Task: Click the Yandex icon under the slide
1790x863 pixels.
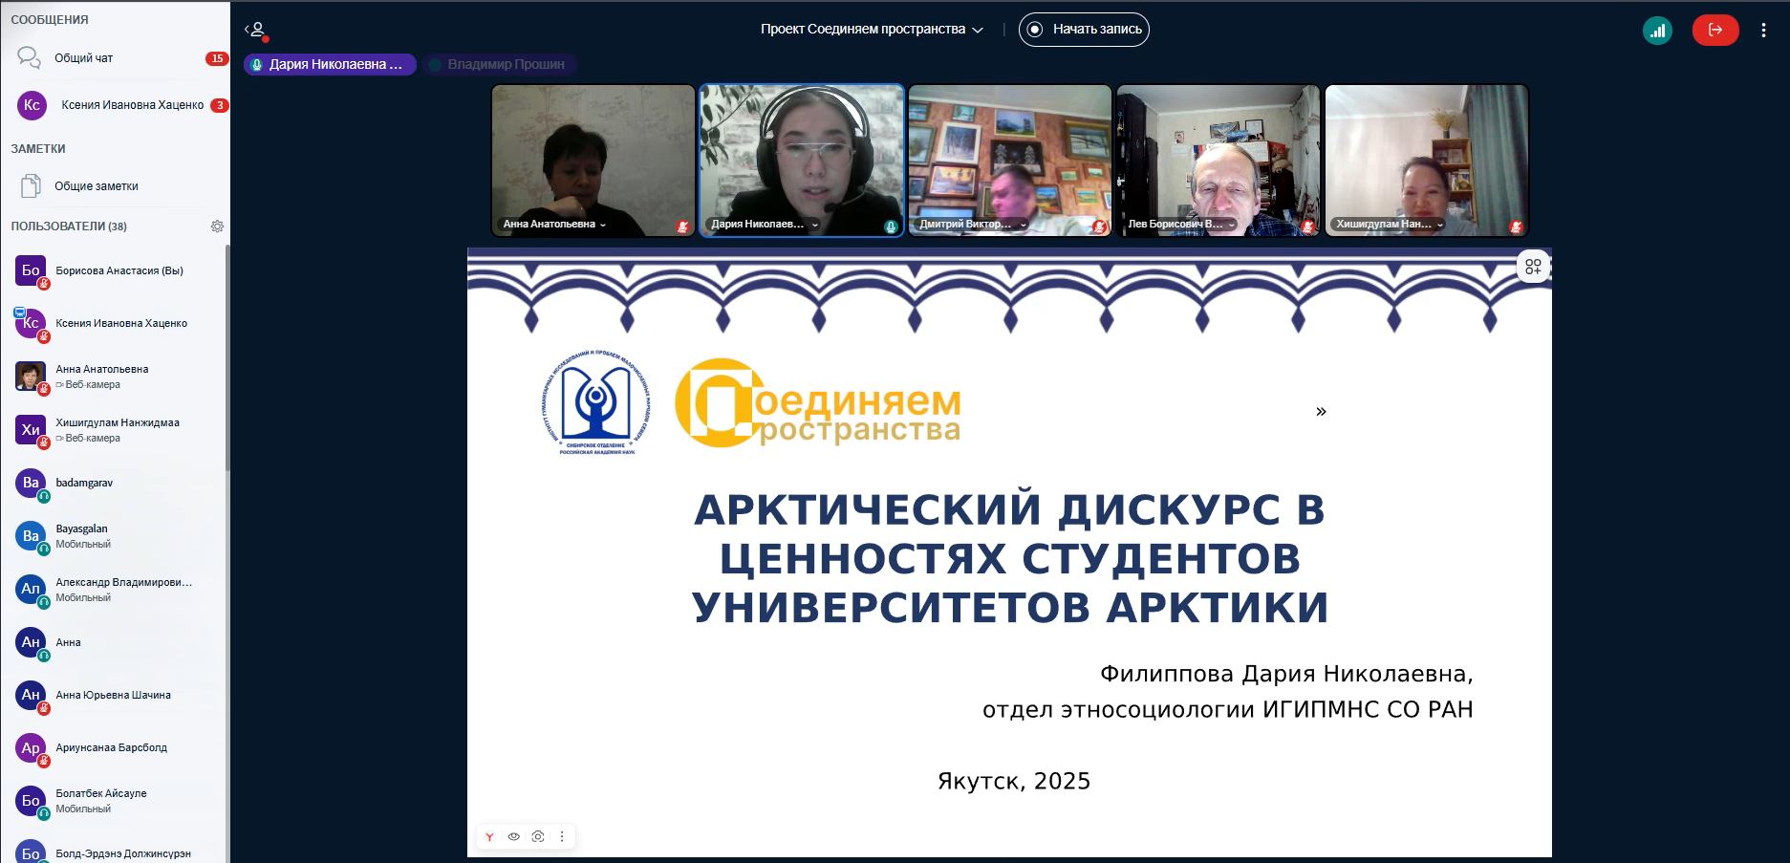Action: pos(489,837)
